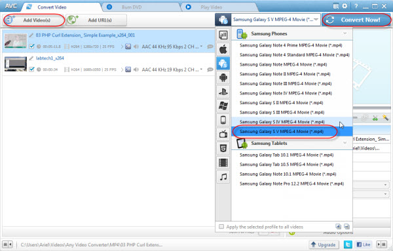
Task: Choose Samsung Galaxy Note IV MPEG-4 Movie
Action: tap(291, 93)
